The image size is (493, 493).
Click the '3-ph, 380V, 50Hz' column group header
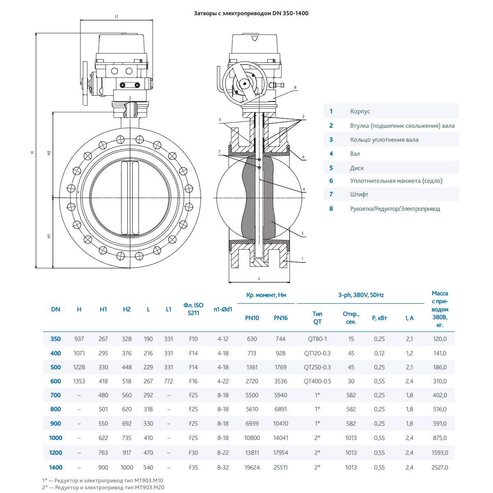click(361, 295)
